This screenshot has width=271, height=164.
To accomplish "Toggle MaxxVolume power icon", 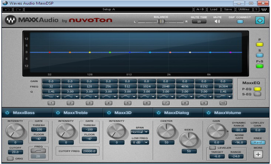I will [x=209, y=113].
